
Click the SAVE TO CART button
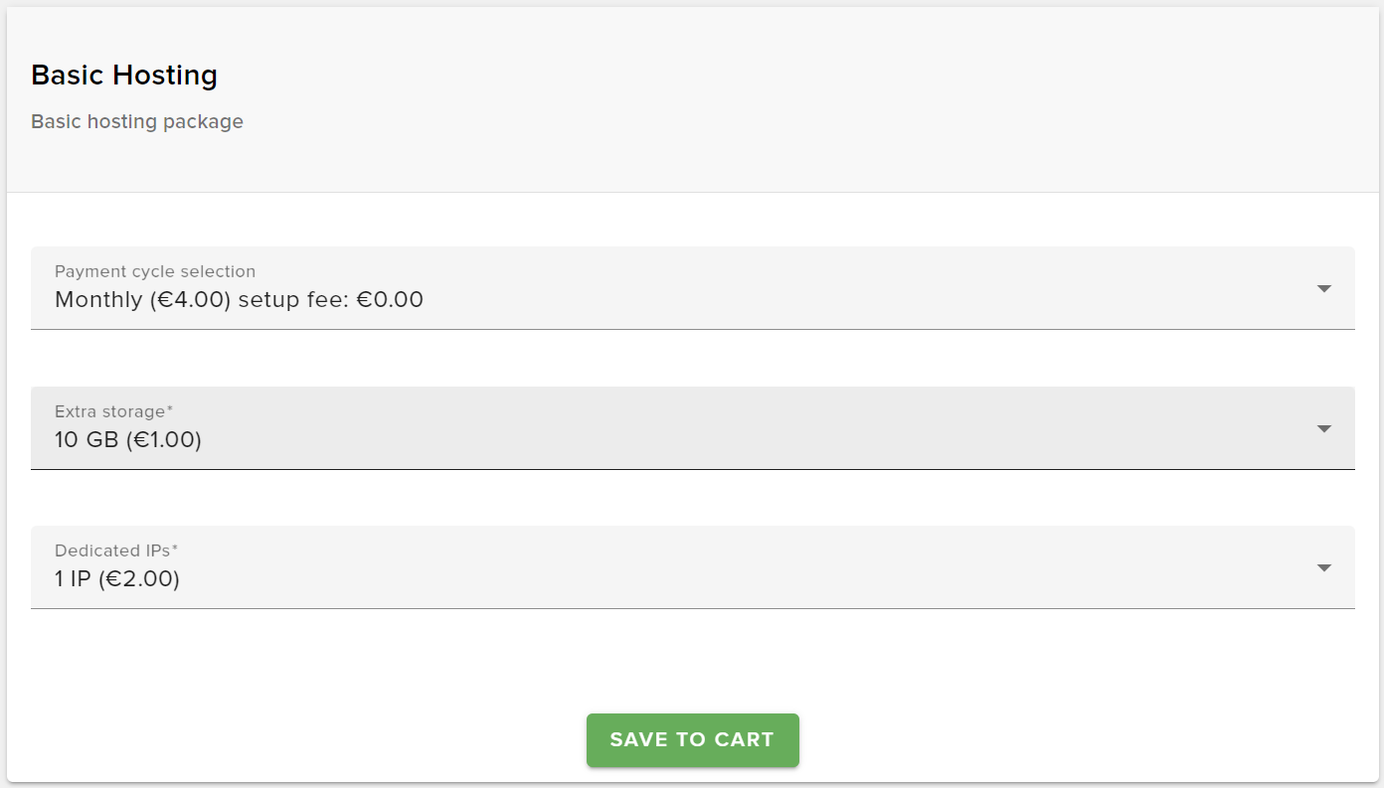coord(692,739)
